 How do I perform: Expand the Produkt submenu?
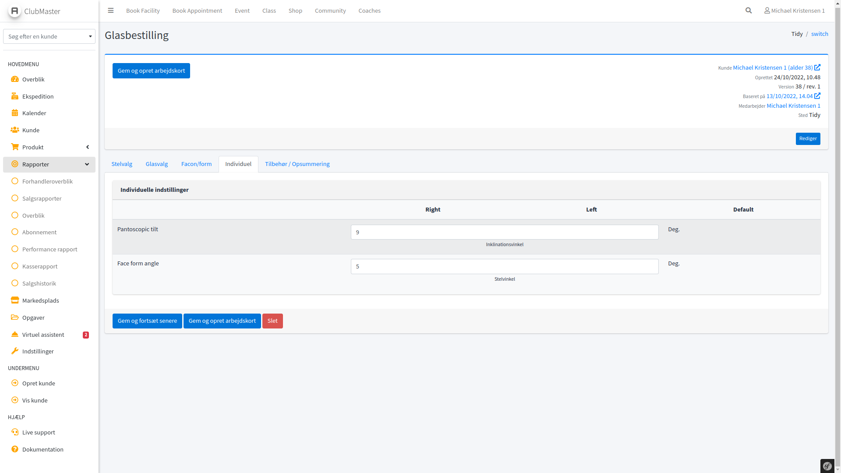88,147
